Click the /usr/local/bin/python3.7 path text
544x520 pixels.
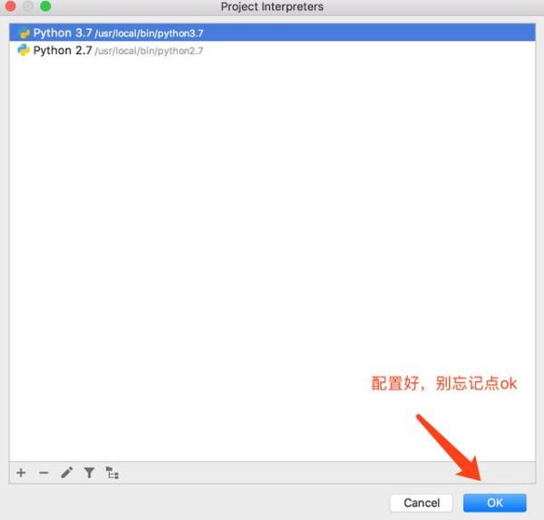click(x=150, y=34)
